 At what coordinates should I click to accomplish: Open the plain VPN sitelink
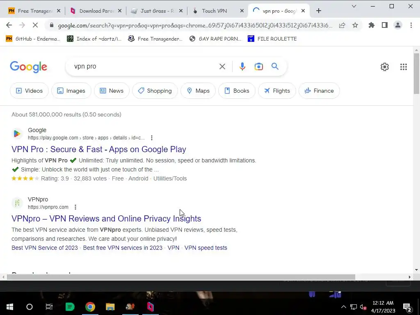point(173,248)
